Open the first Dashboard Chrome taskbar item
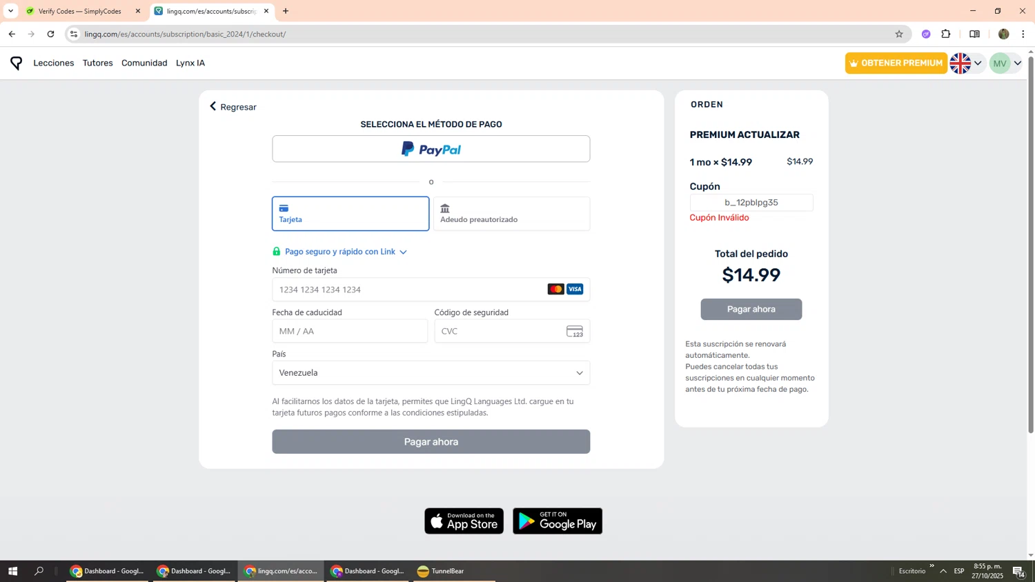The height and width of the screenshot is (582, 1035). click(107, 571)
